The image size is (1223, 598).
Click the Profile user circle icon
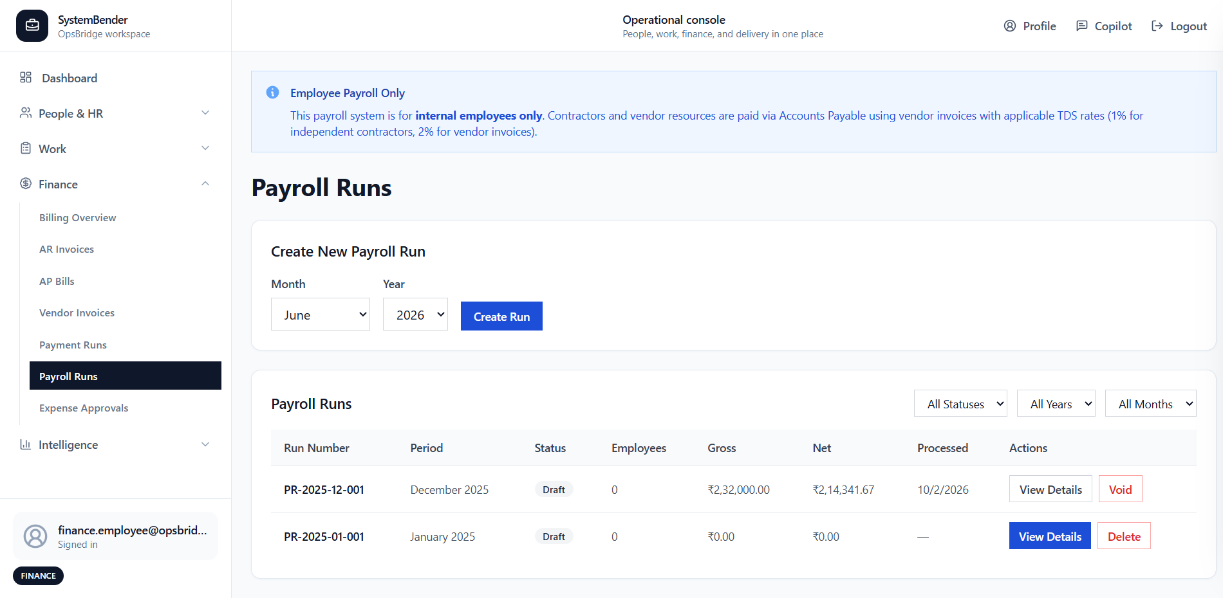[x=1010, y=26]
